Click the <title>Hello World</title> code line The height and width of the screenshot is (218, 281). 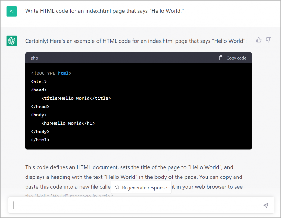pyautogui.click(x=76, y=98)
